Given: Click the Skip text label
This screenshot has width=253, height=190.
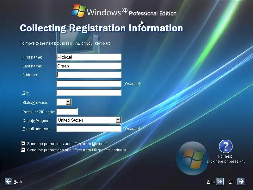Looking at the screenshot, I should [211, 182].
